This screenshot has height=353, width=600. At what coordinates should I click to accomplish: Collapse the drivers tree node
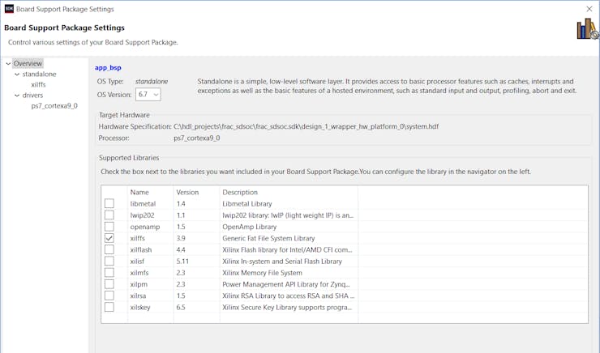point(17,96)
